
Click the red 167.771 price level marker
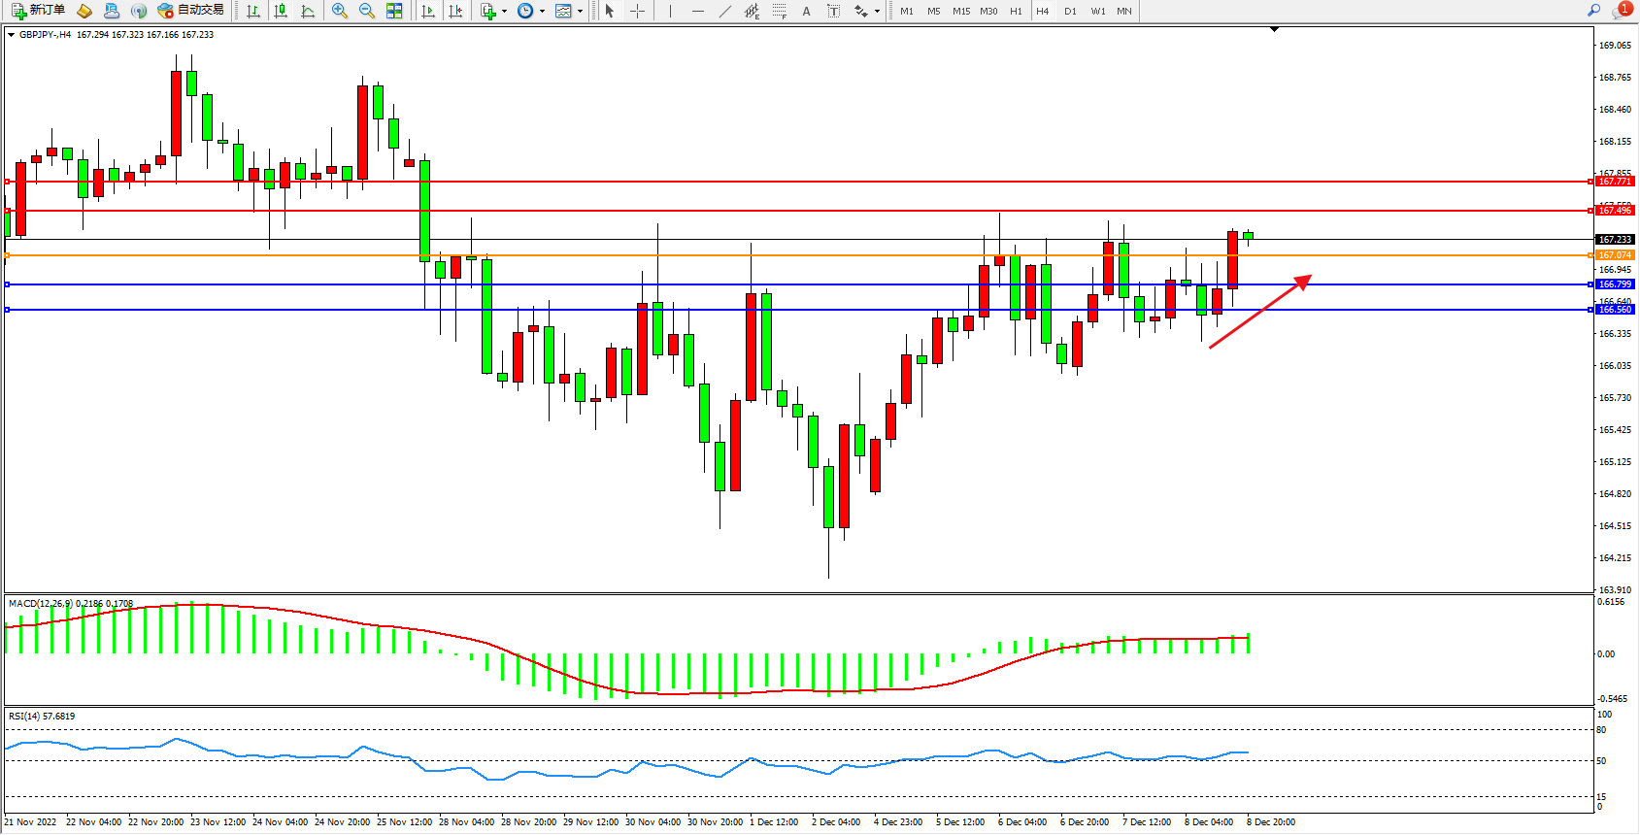click(1615, 182)
